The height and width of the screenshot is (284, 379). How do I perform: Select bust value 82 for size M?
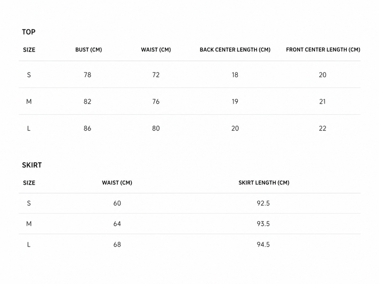tap(87, 102)
